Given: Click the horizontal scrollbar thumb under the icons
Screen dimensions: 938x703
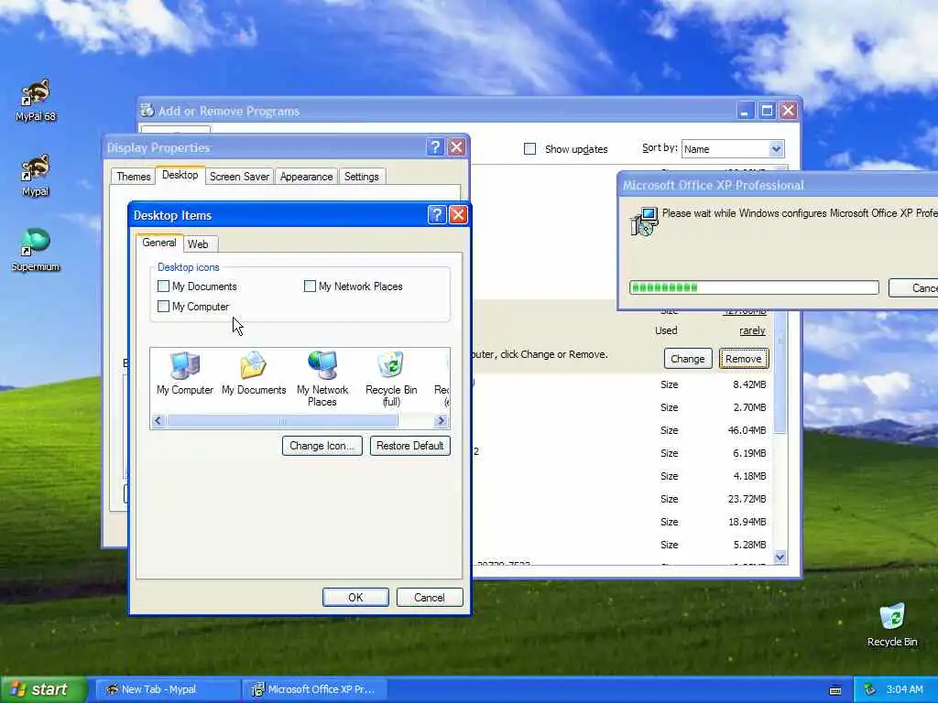Looking at the screenshot, I should coord(282,421).
